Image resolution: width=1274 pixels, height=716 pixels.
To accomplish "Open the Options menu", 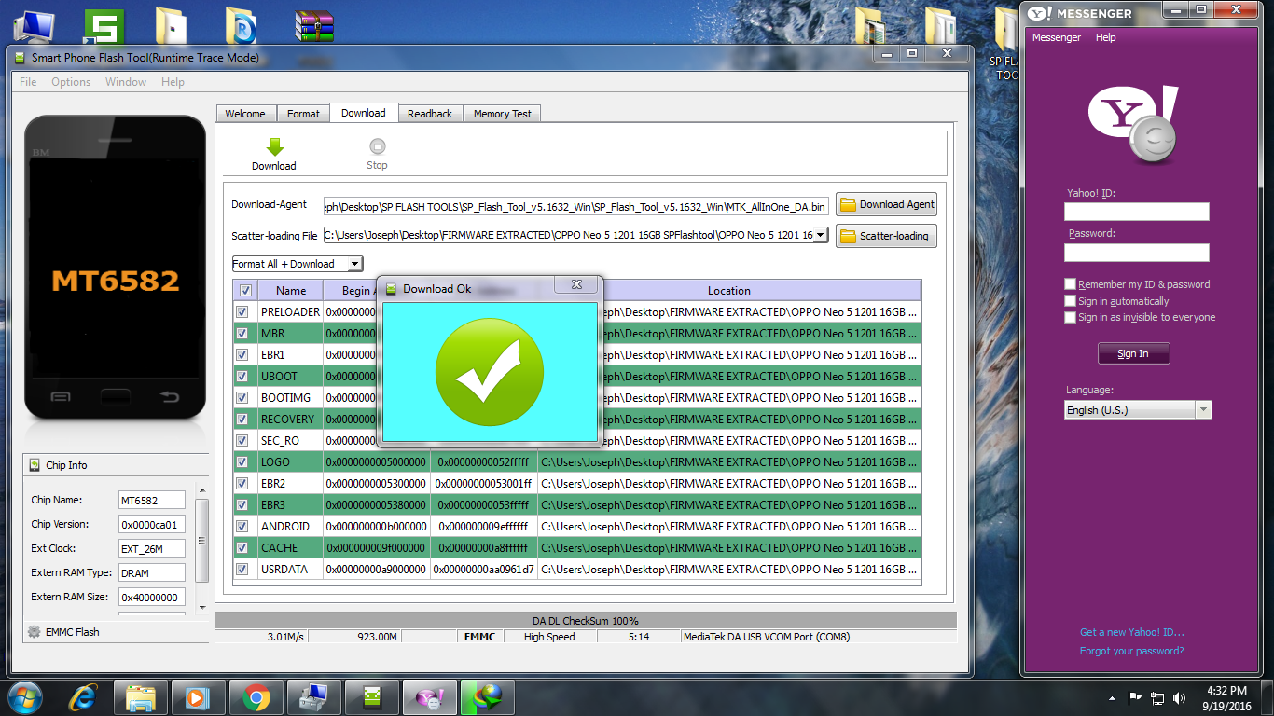I will [71, 82].
